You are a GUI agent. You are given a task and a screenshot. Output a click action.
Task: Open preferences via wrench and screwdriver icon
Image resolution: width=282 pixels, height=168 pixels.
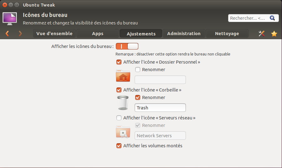261,34
